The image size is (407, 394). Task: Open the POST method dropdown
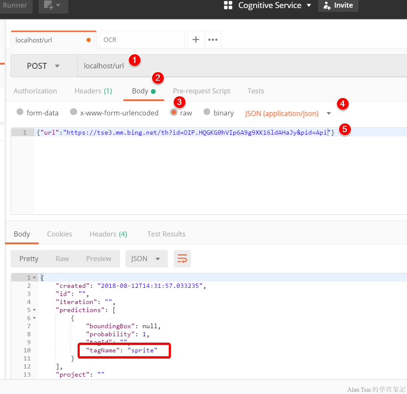pos(44,66)
